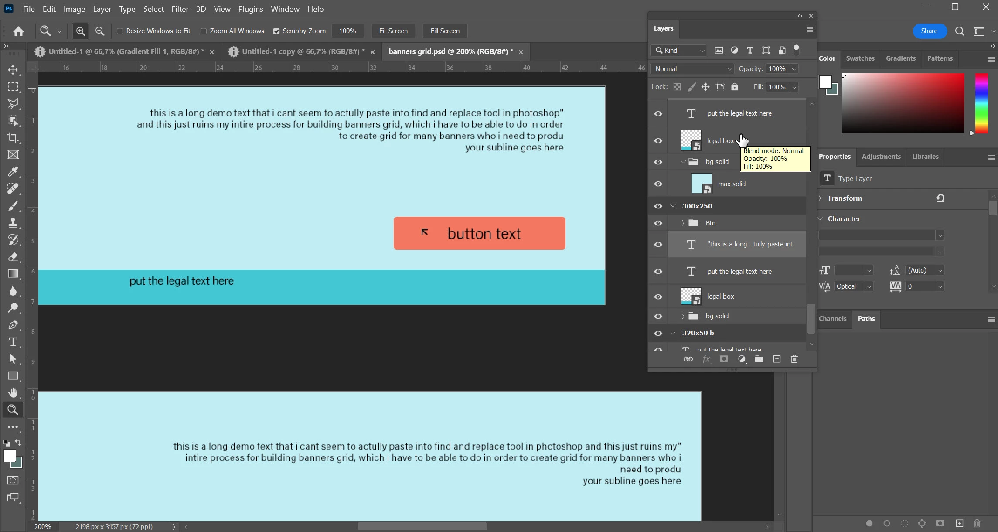Click the Lock all padlock icon
The width and height of the screenshot is (998, 532).
(x=735, y=87)
